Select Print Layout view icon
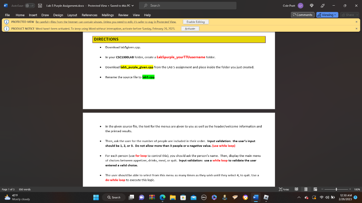The image size is (362, 203). 306,189
